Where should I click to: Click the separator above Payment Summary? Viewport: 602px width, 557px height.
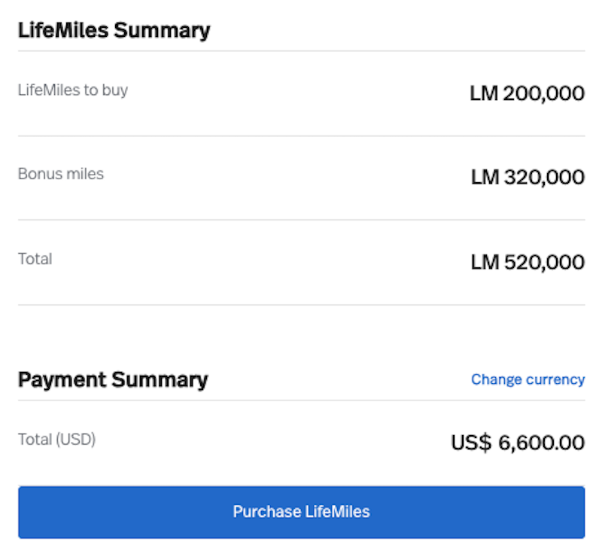(301, 304)
